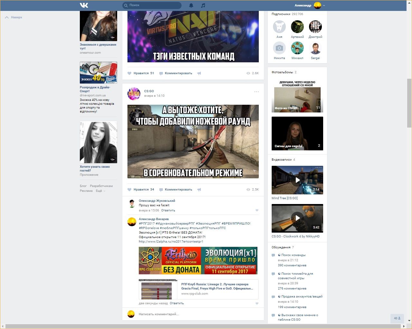This screenshot has width=412, height=329.
Task: Open the Mind Tree [CS:GO] title
Action: tap(285, 198)
